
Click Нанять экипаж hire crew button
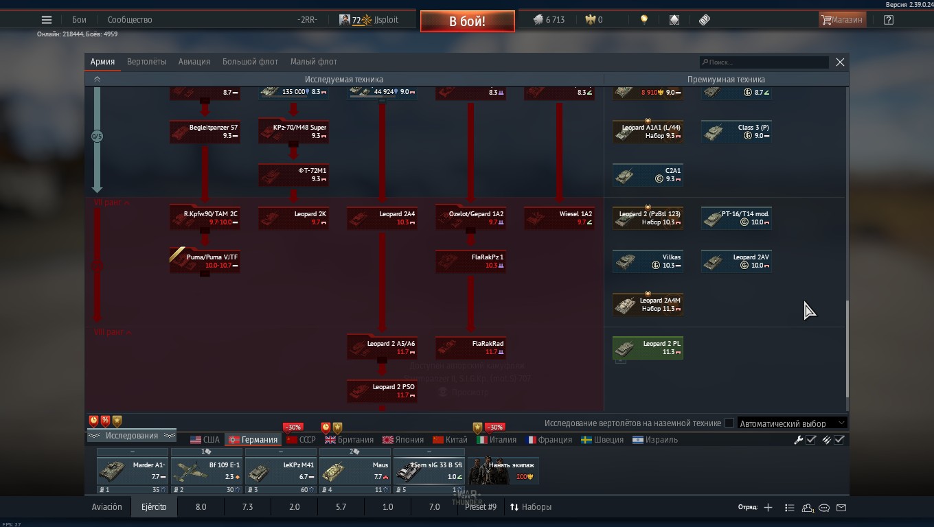[503, 471]
